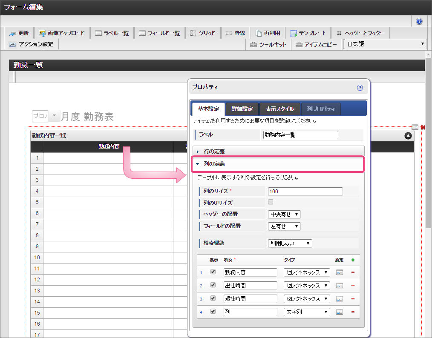Remove the 勤務内容 column with red minus
The height and width of the screenshot is (338, 432).
(x=353, y=272)
